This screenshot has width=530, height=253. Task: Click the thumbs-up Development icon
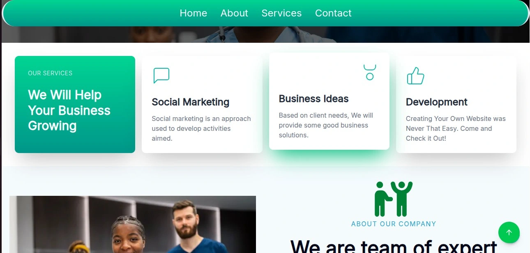415,76
